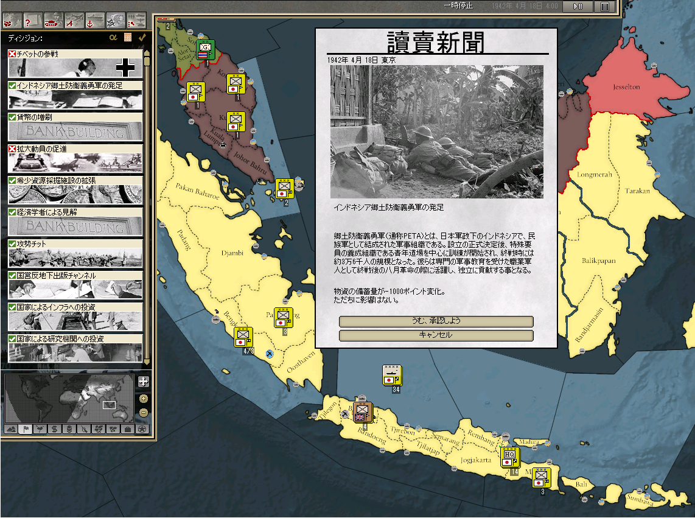Toggle the X marker on 拡大動員の促進
Viewport: 695px width, 518px height.
pyautogui.click(x=12, y=149)
